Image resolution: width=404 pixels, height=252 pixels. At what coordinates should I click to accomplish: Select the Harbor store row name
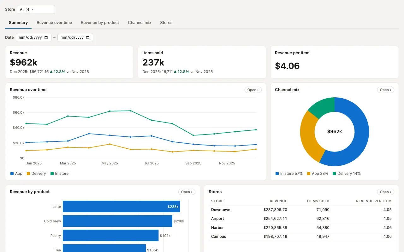(x=217, y=228)
